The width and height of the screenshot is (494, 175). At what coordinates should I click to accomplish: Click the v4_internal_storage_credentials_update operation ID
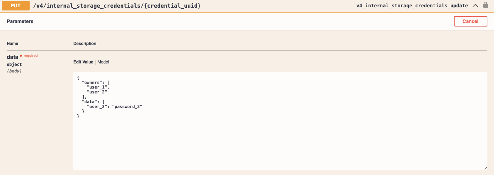coord(412,6)
